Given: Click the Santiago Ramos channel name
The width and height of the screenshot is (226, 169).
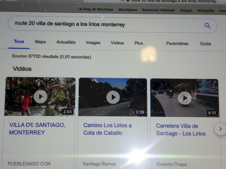Looking at the screenshot, I should tap(99, 164).
